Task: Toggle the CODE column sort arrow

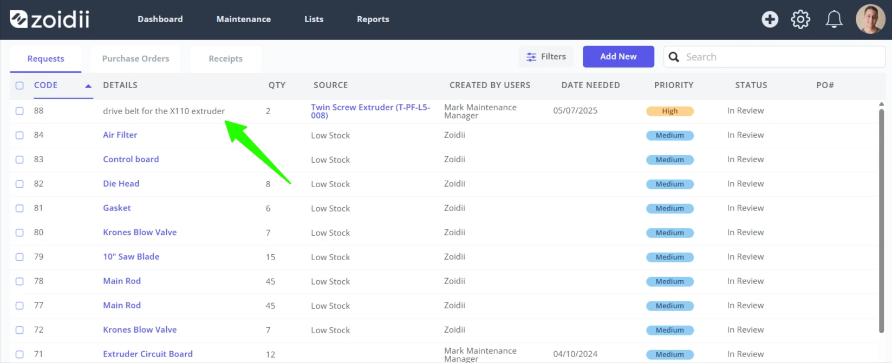Action: pyautogui.click(x=88, y=85)
